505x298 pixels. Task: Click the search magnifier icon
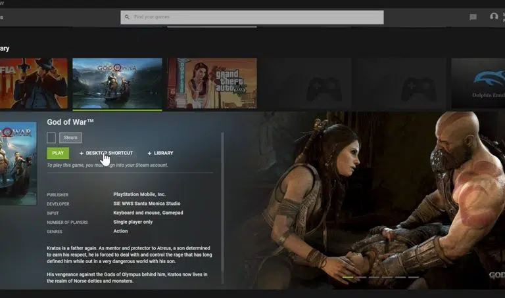tap(127, 16)
